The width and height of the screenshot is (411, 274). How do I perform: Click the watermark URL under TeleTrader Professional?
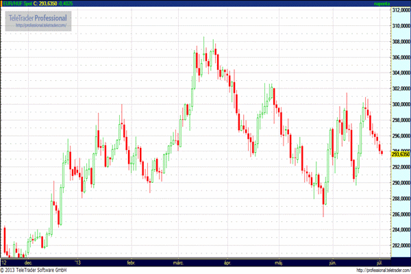pos(38,25)
